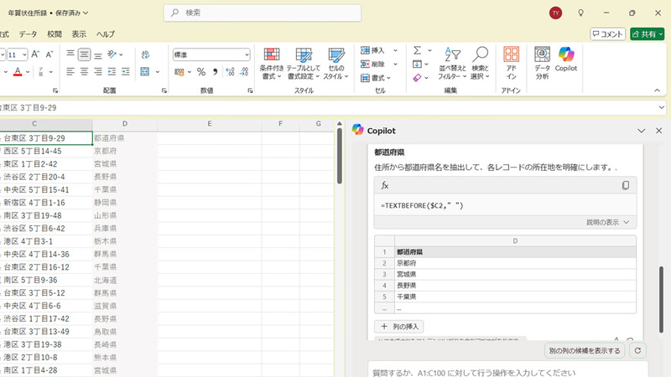Click the 削除 delete cells button
Viewport: 671px width, 377px height.
pos(372,65)
